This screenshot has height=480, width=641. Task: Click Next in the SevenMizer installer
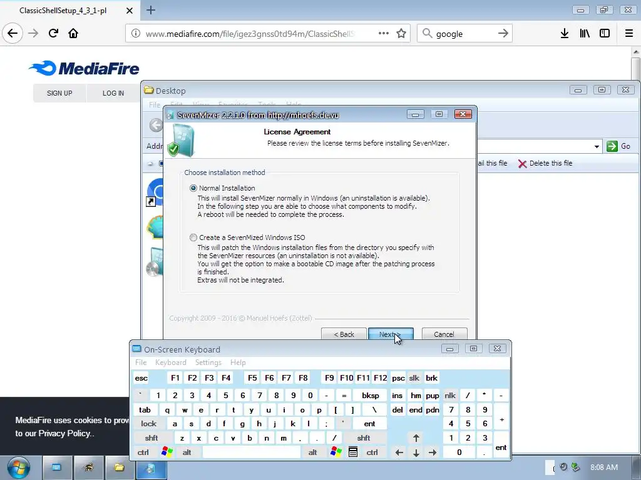[x=391, y=334]
